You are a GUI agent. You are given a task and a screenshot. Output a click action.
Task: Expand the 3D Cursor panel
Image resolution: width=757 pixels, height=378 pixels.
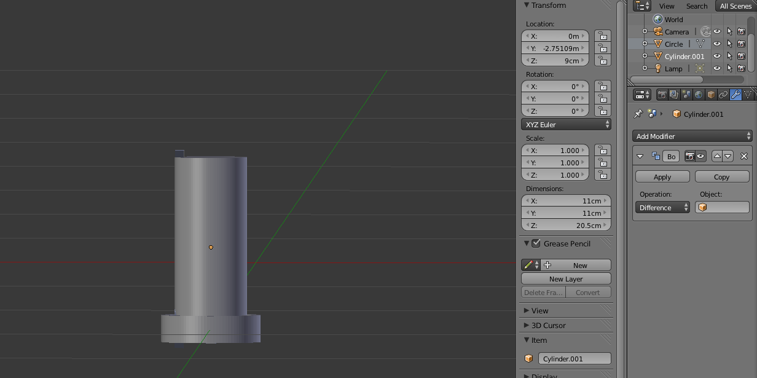tap(527, 325)
